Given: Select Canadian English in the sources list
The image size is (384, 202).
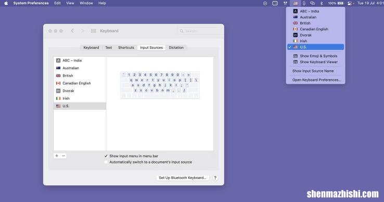Looking at the screenshot, I should click(x=80, y=83).
